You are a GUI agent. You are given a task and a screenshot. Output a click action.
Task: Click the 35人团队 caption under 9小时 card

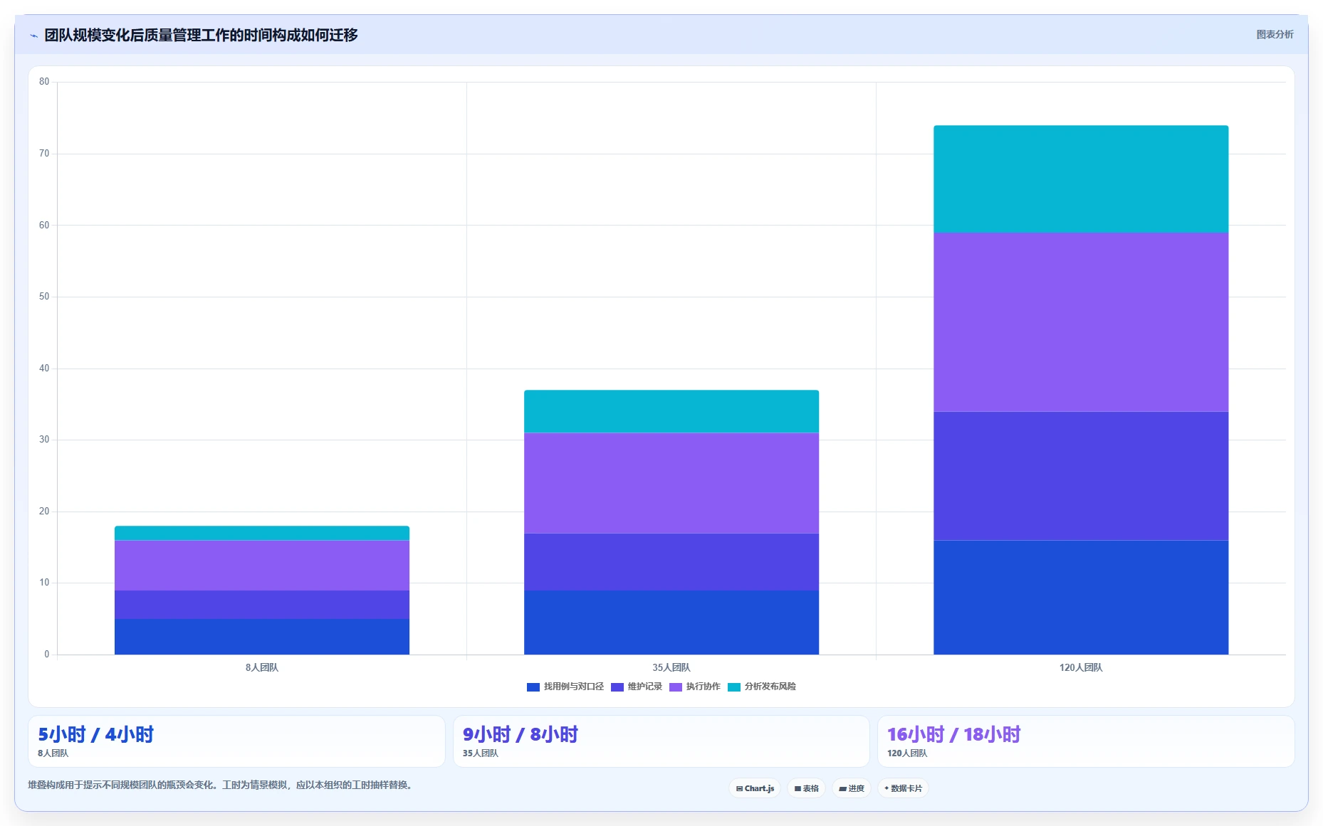point(481,753)
